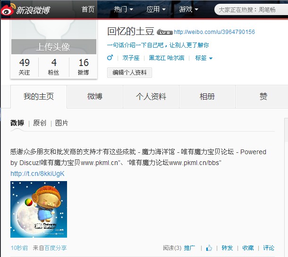Click the level badge beside the username
This screenshot has width=288, height=257.
point(164,33)
